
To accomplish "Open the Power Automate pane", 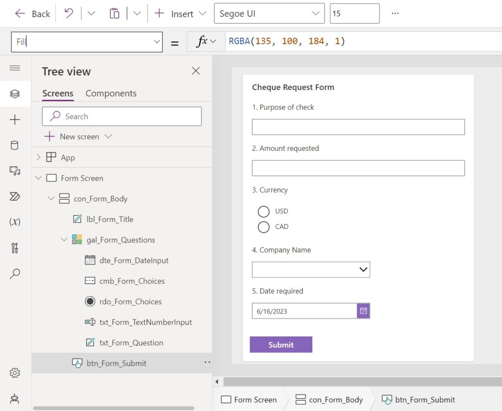I will pos(16,196).
